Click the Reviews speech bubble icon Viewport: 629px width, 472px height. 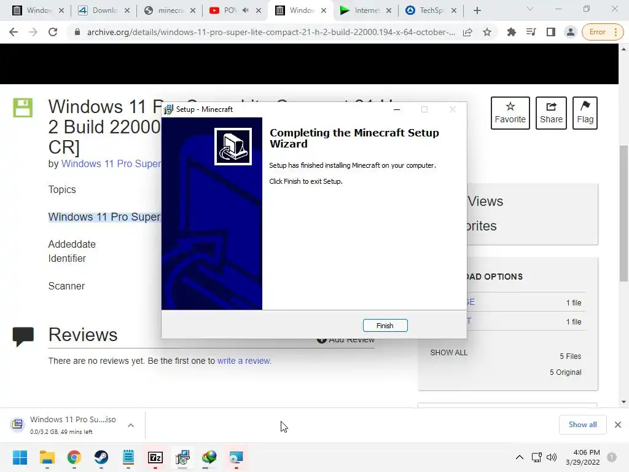click(23, 337)
